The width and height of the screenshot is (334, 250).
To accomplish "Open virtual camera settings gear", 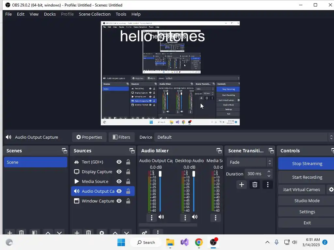I will pyautogui.click(x=331, y=189).
